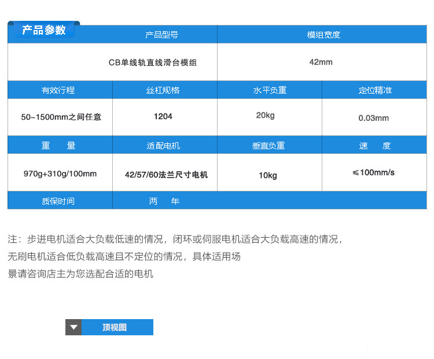Click the 质保时间 label cell
The height and width of the screenshot is (359, 434).
[58, 201]
